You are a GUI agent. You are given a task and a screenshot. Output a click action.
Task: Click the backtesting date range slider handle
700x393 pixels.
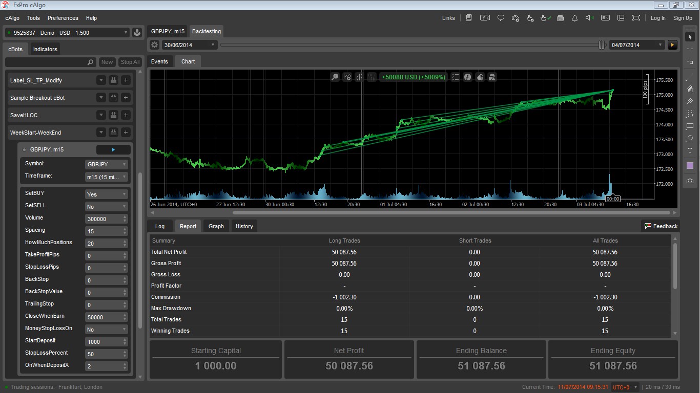click(602, 45)
